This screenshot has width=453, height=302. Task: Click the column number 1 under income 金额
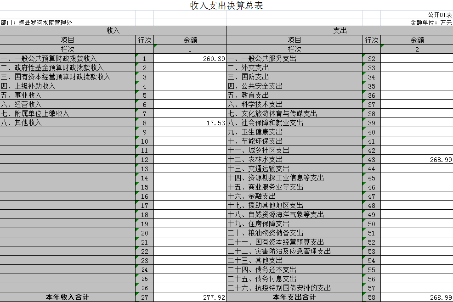[190, 50]
